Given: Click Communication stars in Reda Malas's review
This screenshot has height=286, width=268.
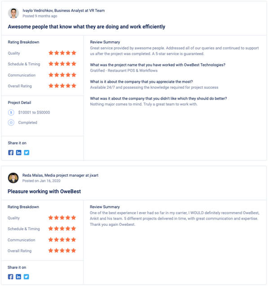Looking at the screenshot, I should (x=62, y=240).
